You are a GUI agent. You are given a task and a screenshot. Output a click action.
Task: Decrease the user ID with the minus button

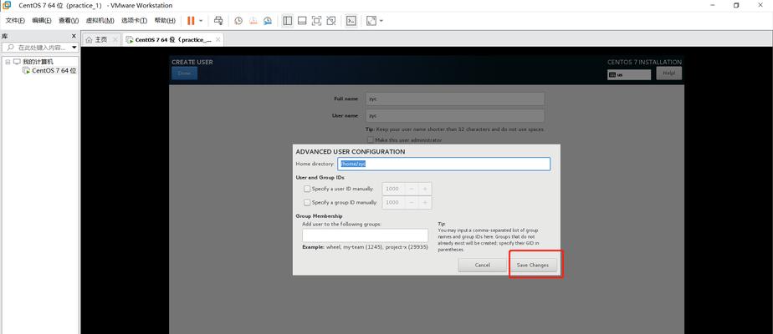tap(412, 189)
